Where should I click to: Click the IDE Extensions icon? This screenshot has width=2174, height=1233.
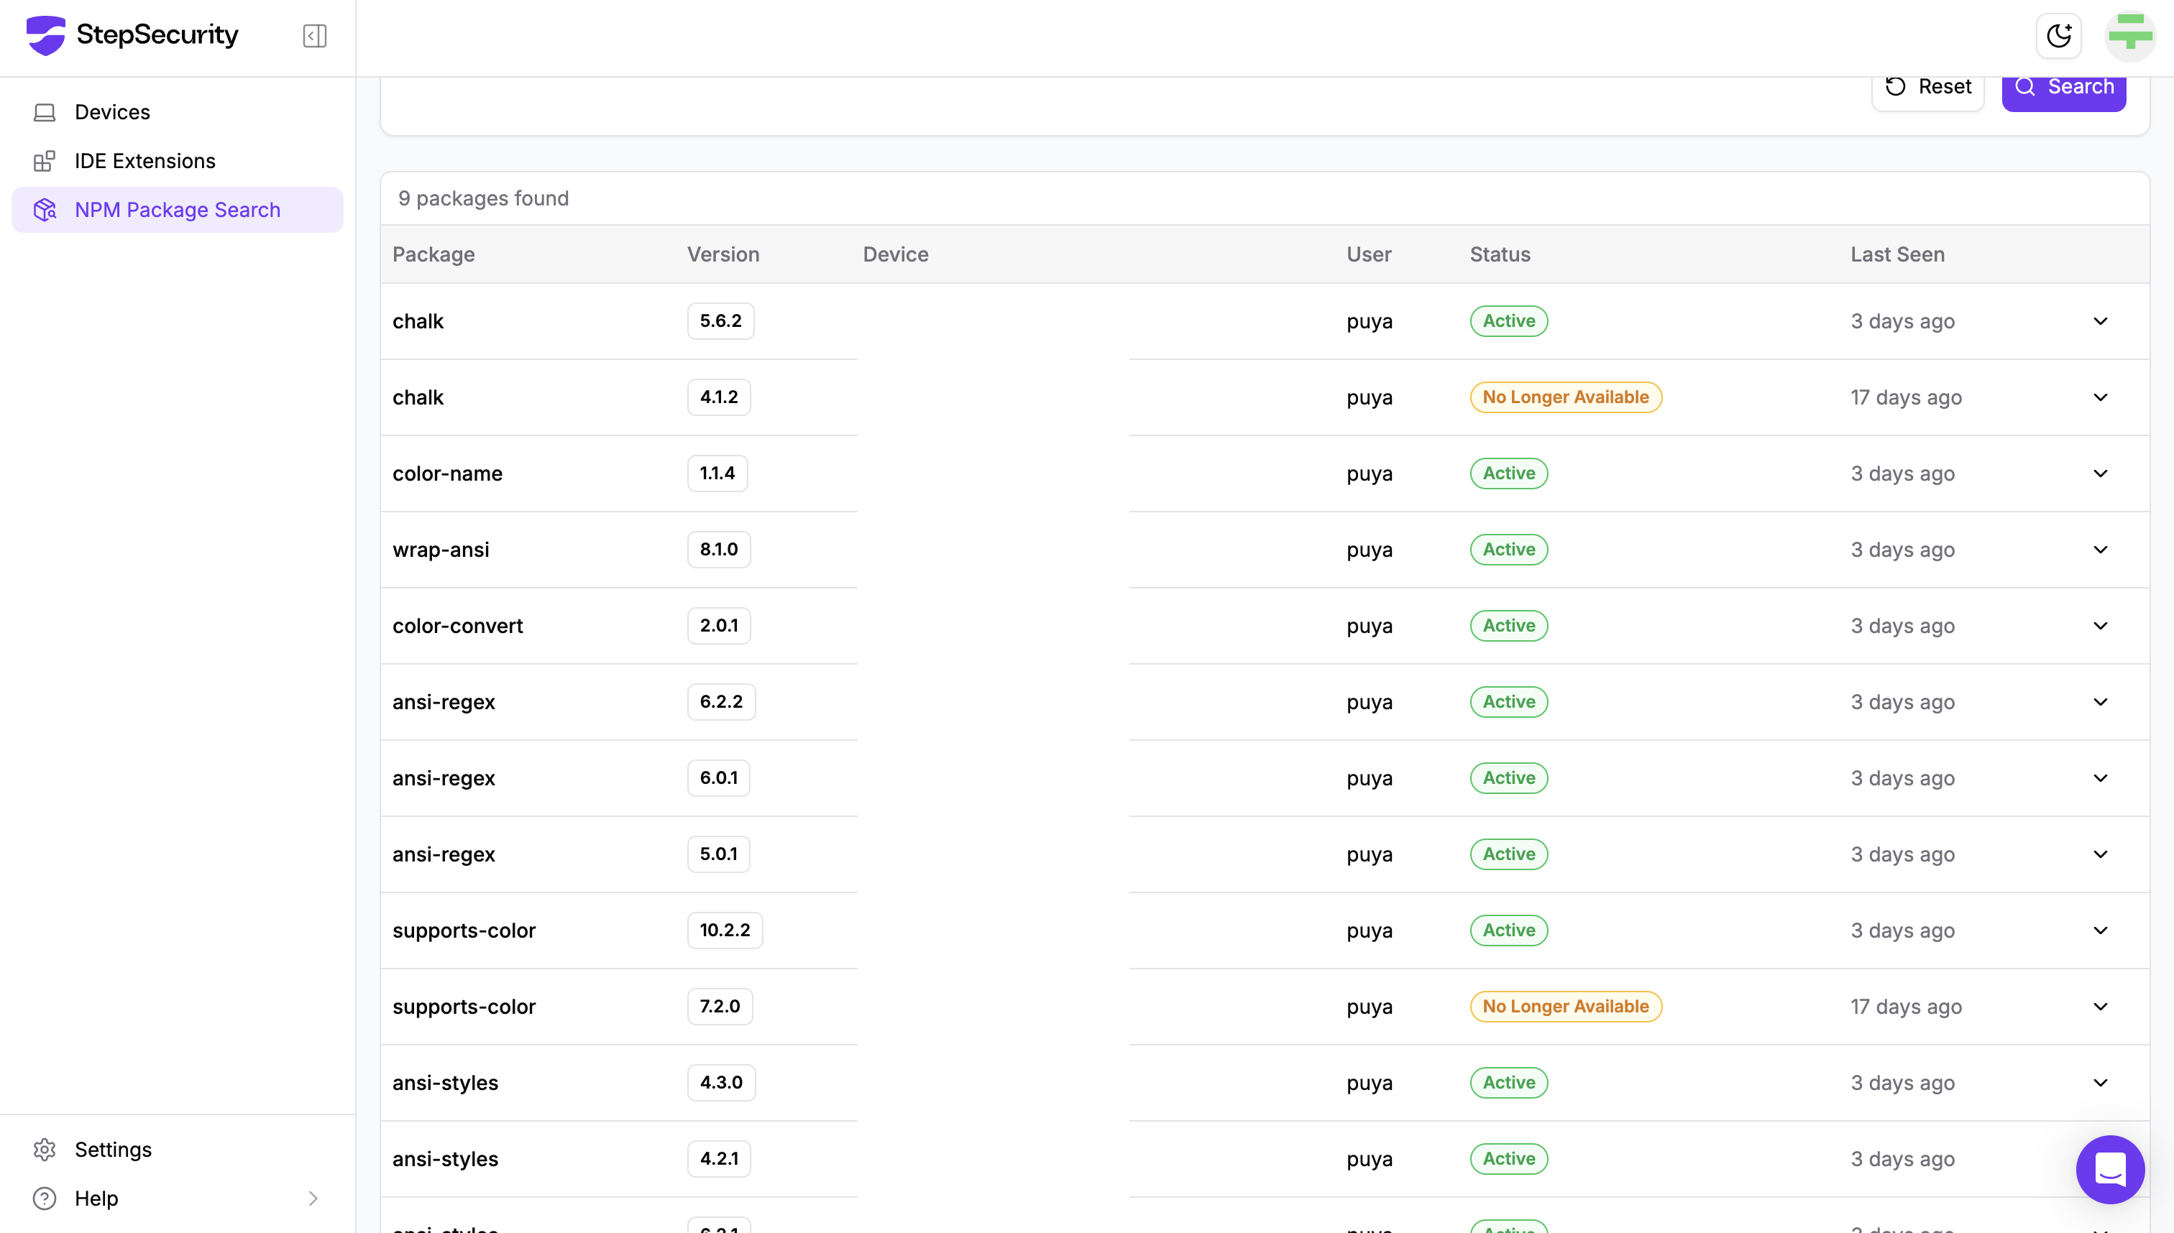point(44,161)
